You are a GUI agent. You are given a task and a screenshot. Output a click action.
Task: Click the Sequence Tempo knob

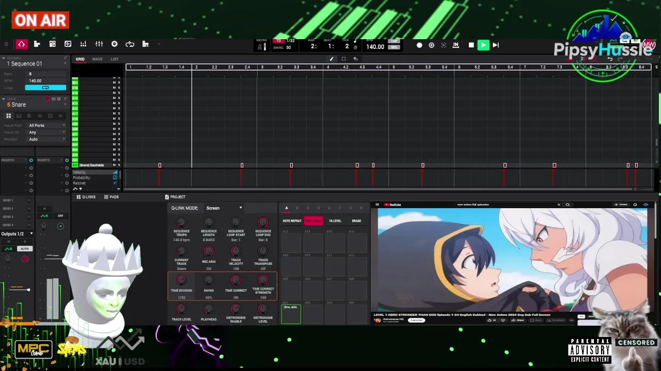click(181, 223)
